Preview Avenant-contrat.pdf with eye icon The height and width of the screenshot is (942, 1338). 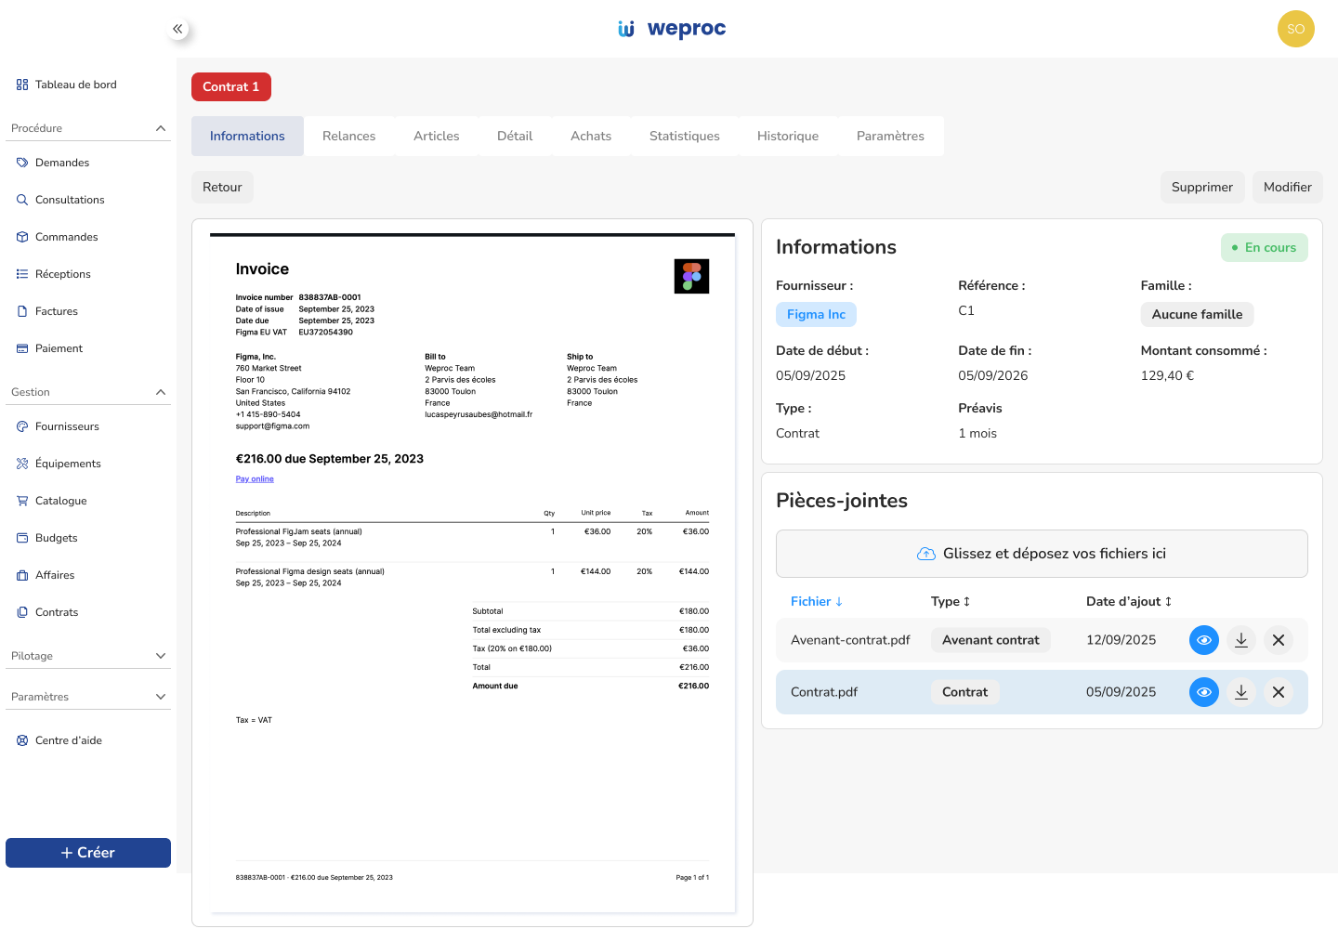point(1203,640)
